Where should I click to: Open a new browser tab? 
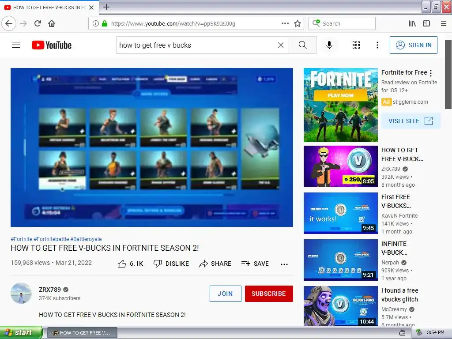pyautogui.click(x=106, y=7)
